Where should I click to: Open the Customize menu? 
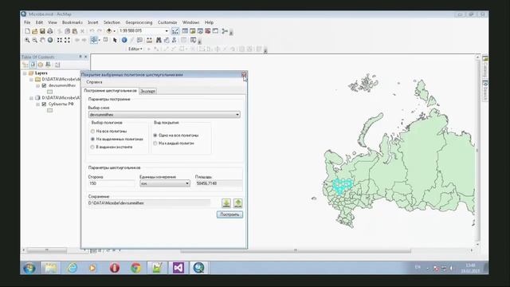[x=167, y=22]
